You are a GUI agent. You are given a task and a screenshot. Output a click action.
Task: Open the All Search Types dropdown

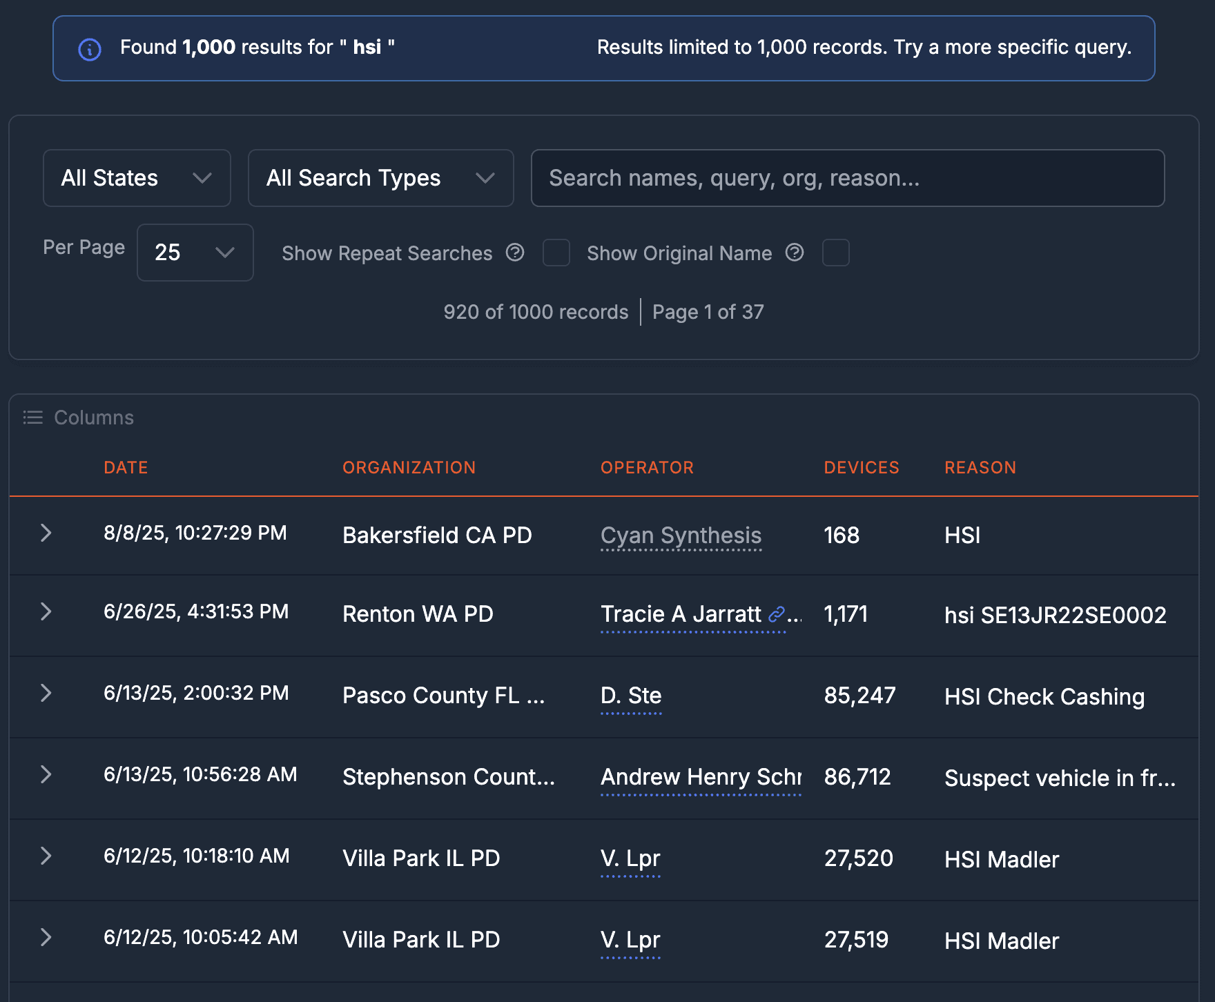(380, 178)
